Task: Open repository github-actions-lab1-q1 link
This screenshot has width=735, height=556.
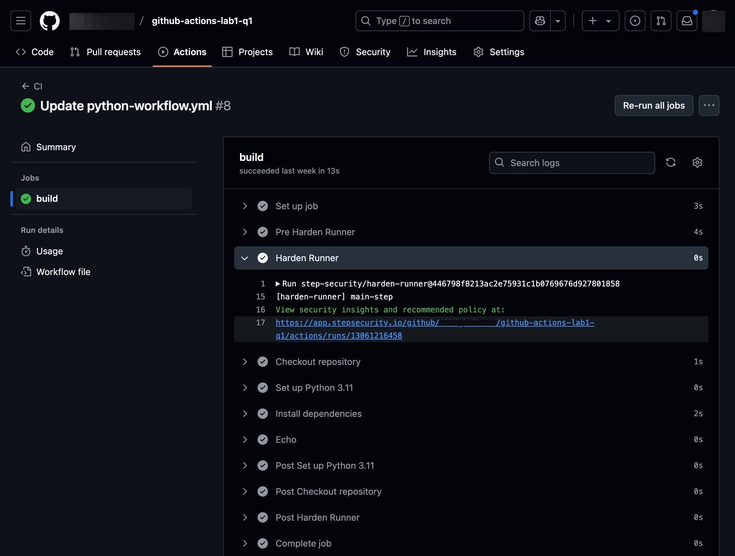Action: pyautogui.click(x=202, y=21)
